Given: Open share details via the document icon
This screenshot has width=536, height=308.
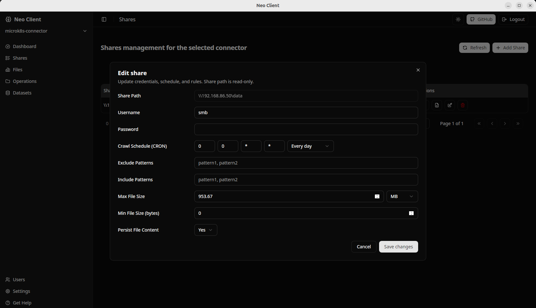Looking at the screenshot, I should point(437,105).
